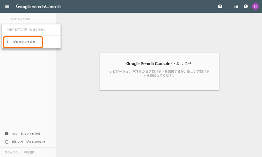Open the プライバシー link
The width and height of the screenshot is (262, 157).
[x=13, y=152]
